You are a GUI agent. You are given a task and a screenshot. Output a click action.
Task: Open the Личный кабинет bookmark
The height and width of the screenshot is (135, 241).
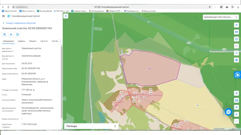pyautogui.click(x=44, y=11)
